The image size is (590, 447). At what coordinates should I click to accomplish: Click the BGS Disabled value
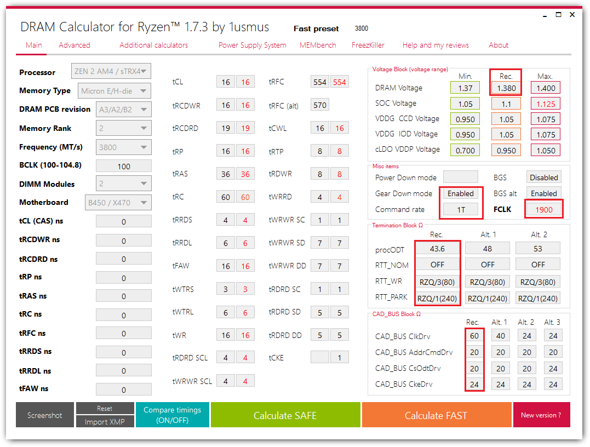544,177
